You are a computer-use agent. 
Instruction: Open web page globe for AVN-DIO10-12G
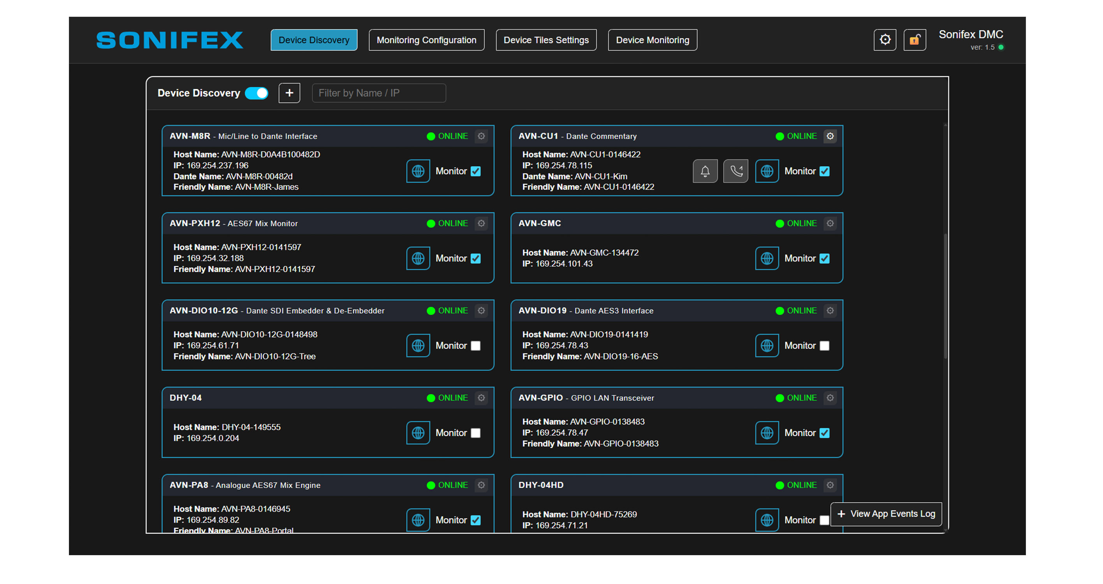(418, 345)
